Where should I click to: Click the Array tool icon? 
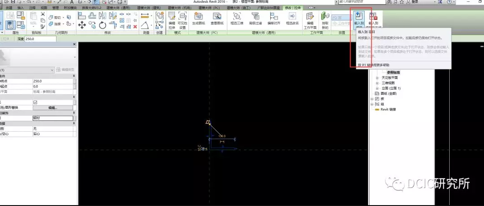(122, 20)
